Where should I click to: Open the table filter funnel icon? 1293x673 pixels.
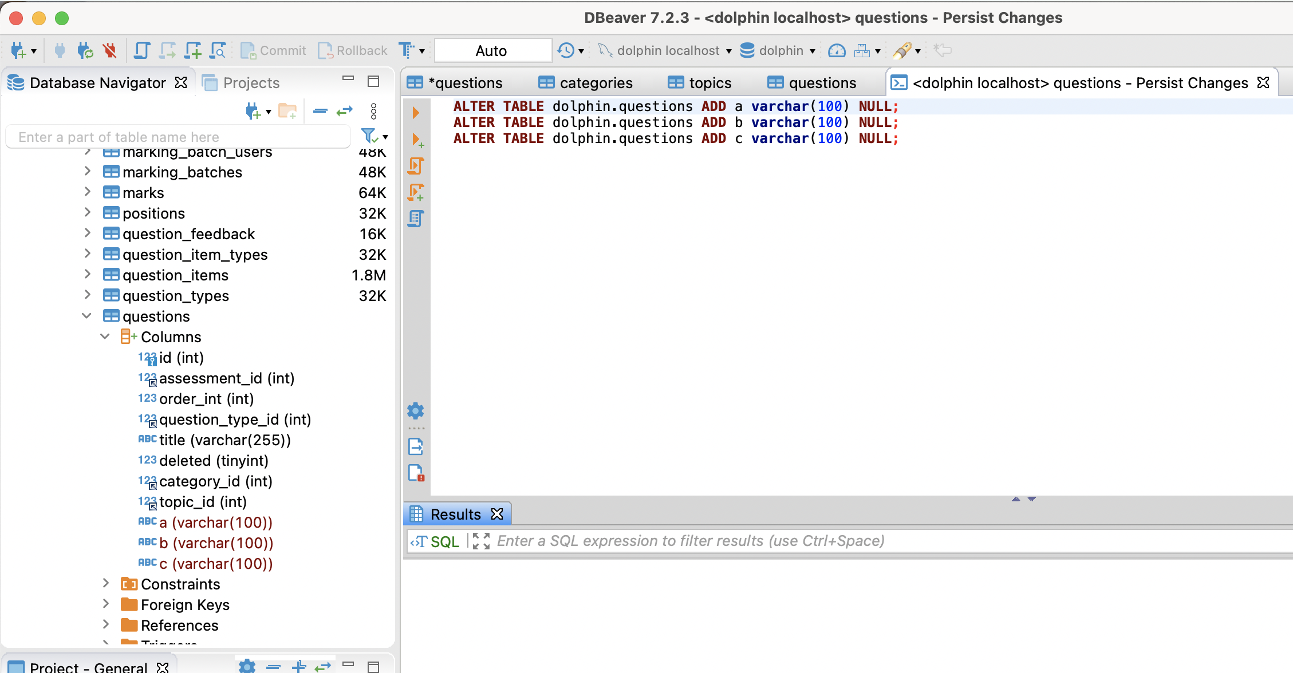tap(369, 137)
